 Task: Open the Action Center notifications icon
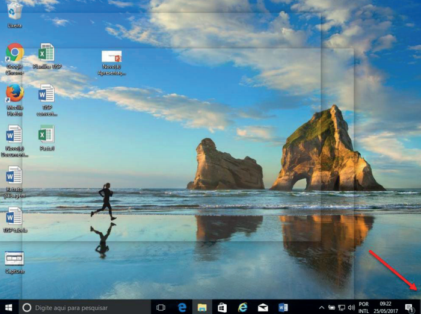click(410, 307)
